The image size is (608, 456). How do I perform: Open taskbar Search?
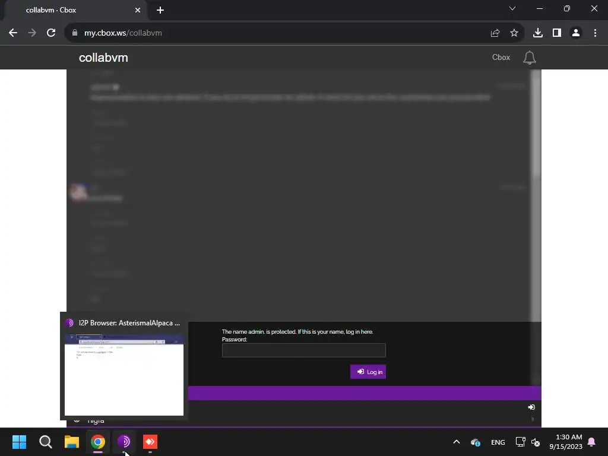pos(45,442)
